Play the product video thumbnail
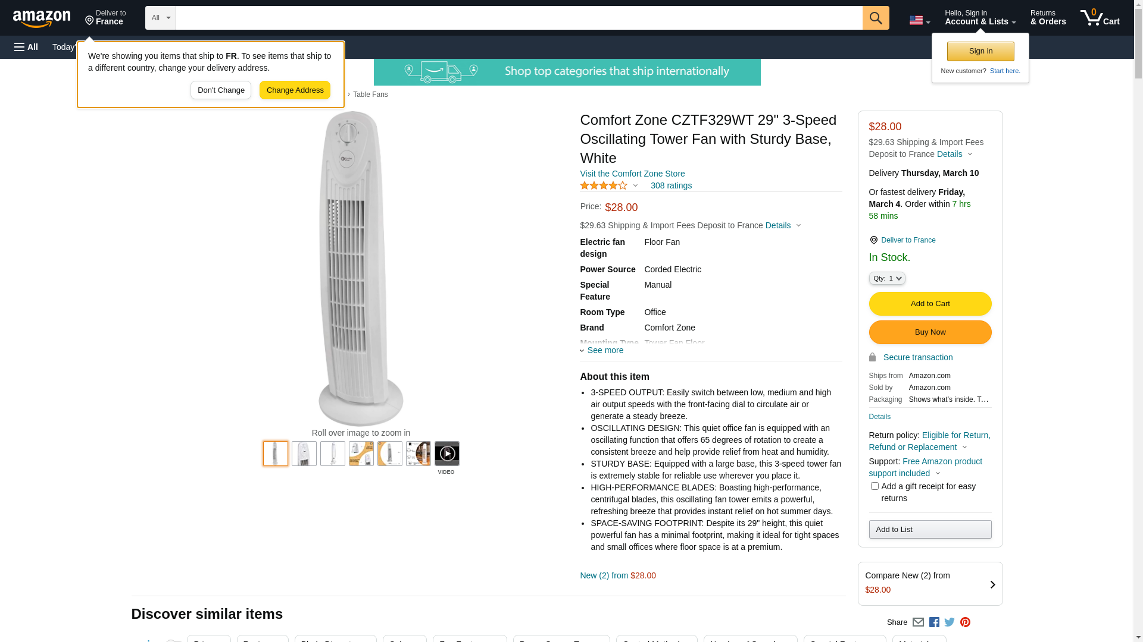Image resolution: width=1143 pixels, height=642 pixels. tap(446, 454)
